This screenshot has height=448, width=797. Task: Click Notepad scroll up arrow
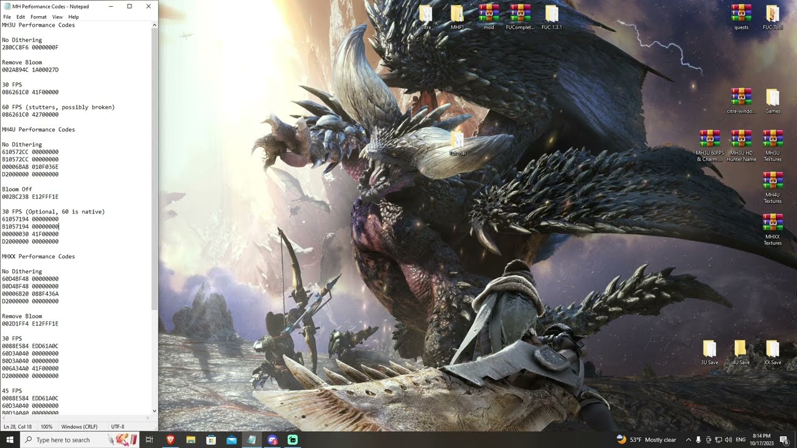coord(155,24)
